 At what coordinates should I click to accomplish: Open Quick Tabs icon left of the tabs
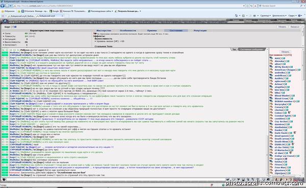pyautogui.click(x=3, y=16)
